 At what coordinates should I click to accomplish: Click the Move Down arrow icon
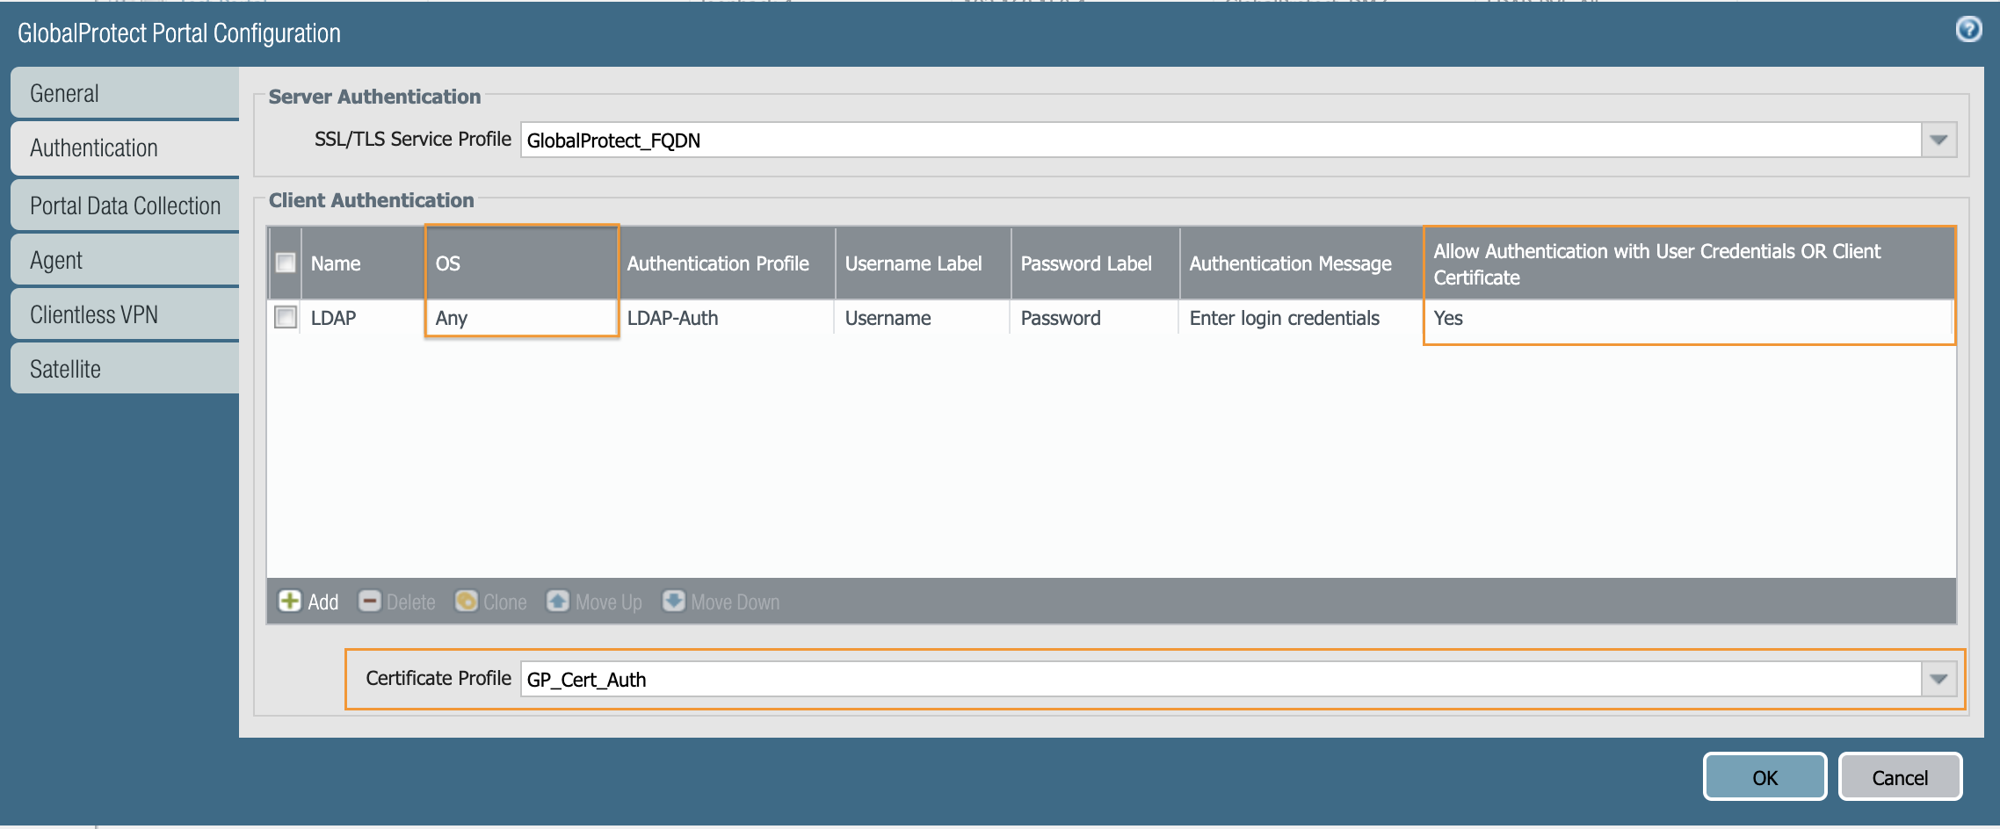672,602
